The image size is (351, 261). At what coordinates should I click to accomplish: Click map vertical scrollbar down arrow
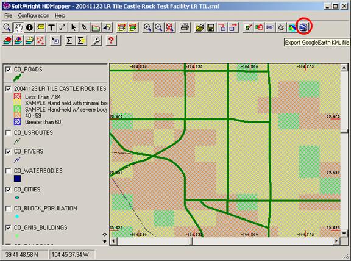[344, 234]
